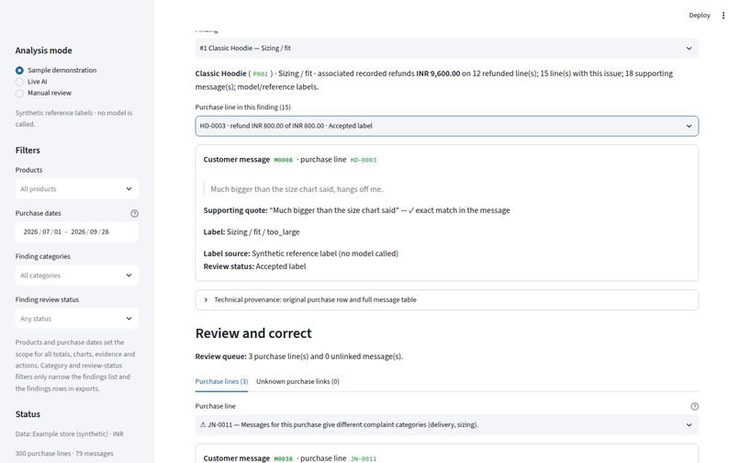Click the Review status: Accepted label line
The image size is (740, 463).
click(x=254, y=266)
